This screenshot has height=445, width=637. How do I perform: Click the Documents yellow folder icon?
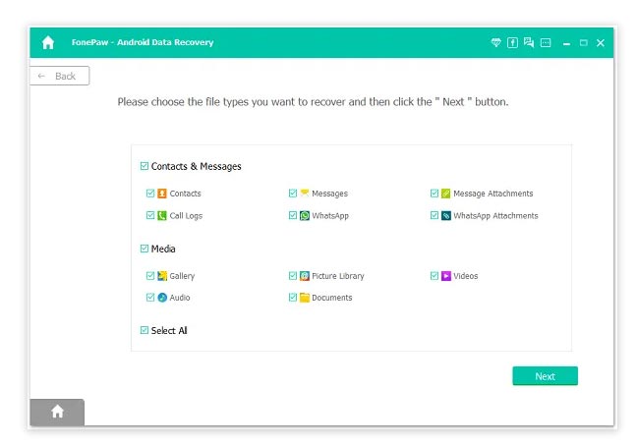[x=305, y=298]
